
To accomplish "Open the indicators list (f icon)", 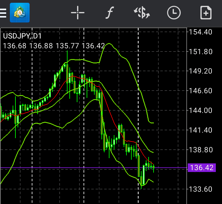I will pyautogui.click(x=110, y=13).
